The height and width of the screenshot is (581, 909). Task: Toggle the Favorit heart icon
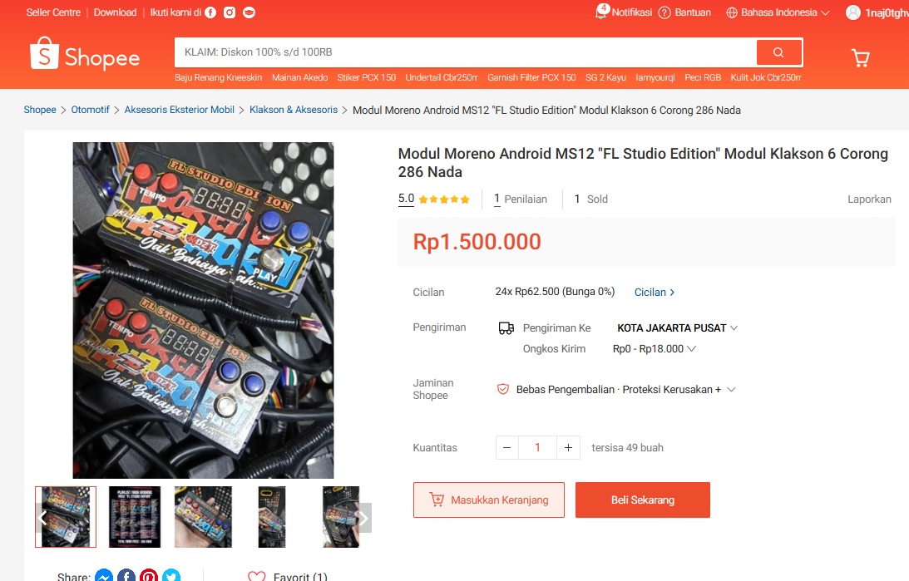(256, 576)
